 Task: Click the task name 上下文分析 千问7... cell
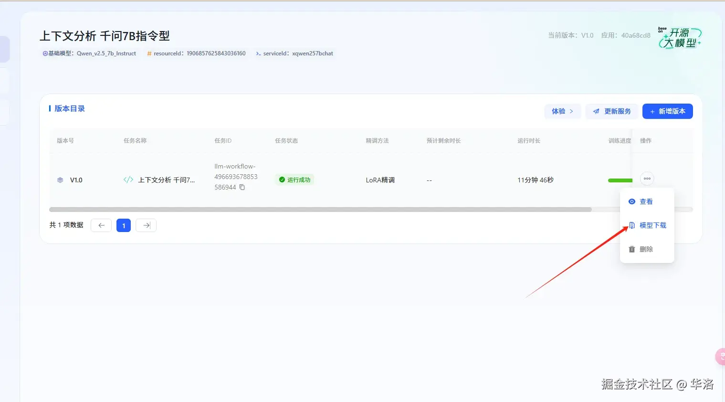coord(166,180)
